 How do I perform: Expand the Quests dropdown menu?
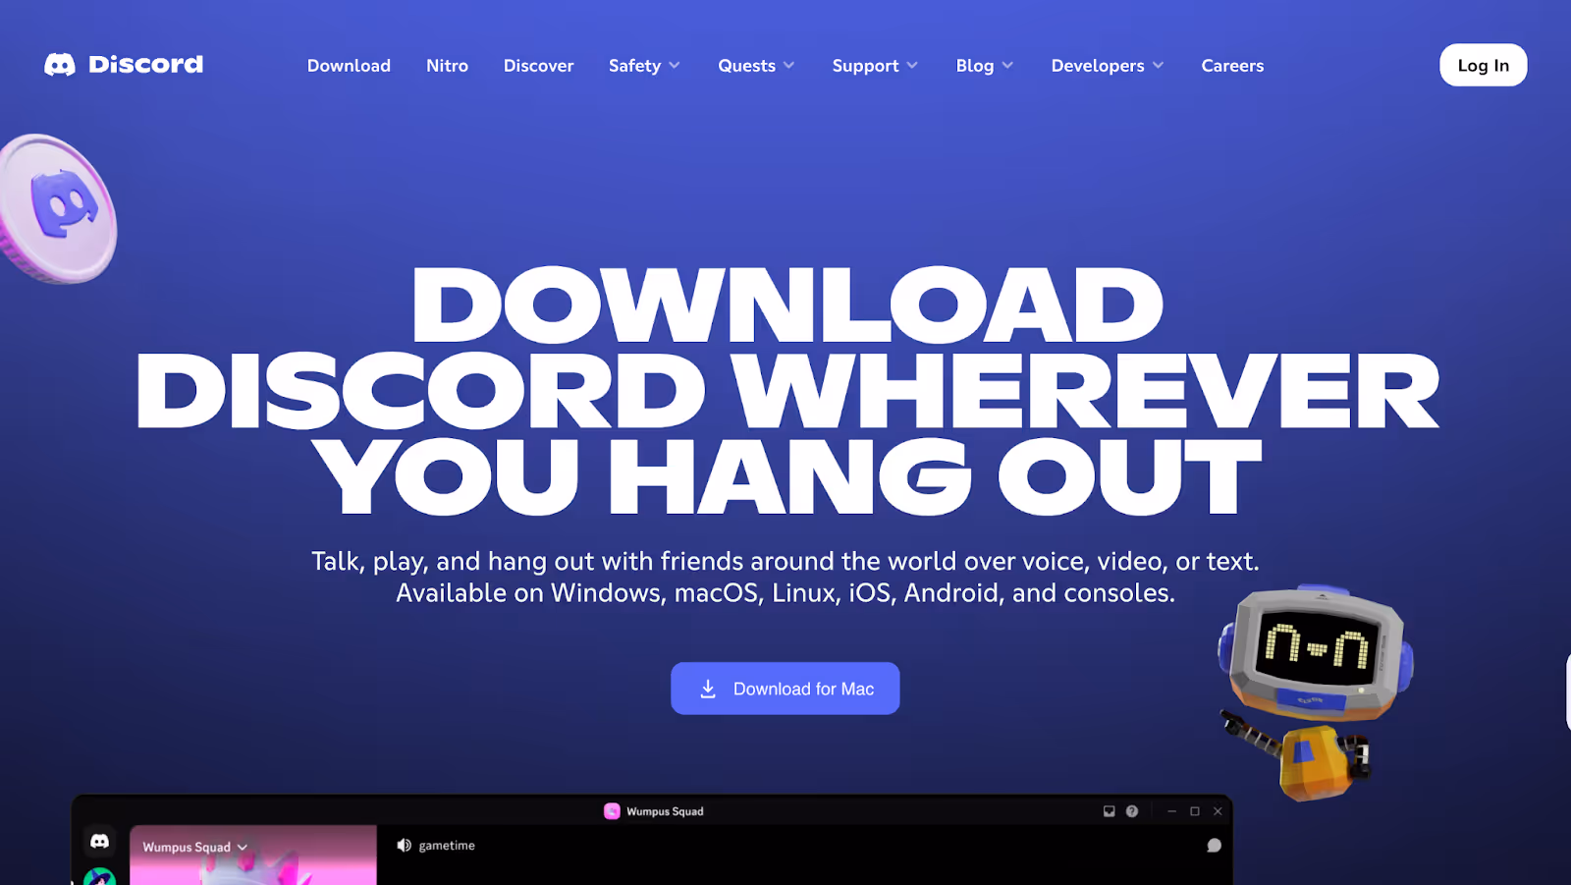(x=756, y=66)
